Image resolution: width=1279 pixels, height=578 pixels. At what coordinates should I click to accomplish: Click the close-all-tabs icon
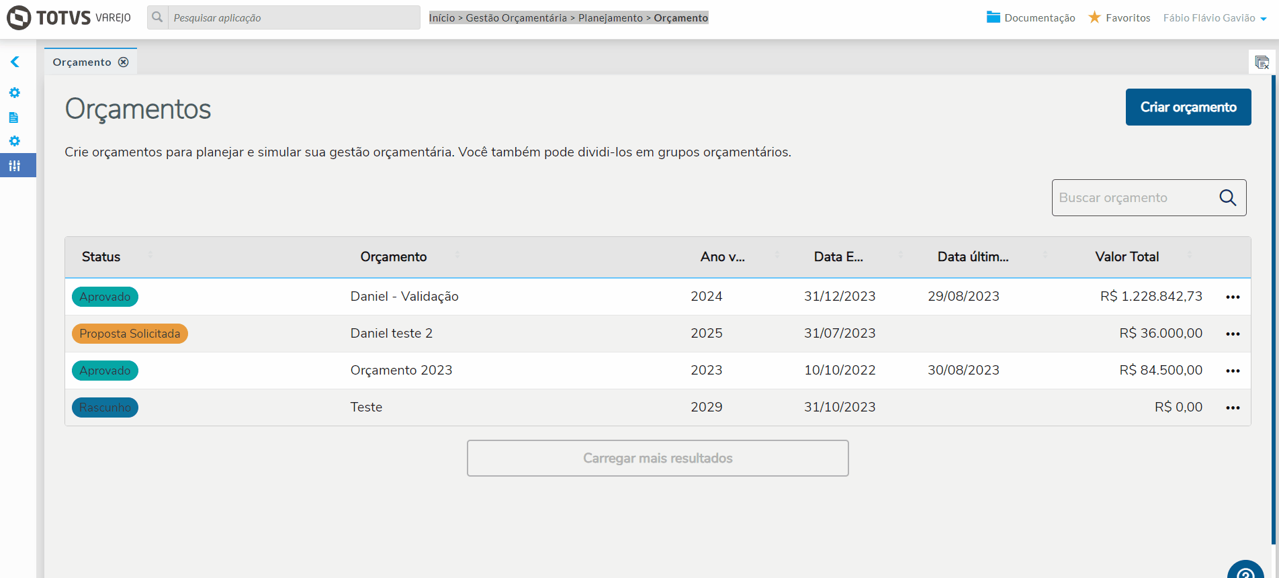pos(1262,62)
